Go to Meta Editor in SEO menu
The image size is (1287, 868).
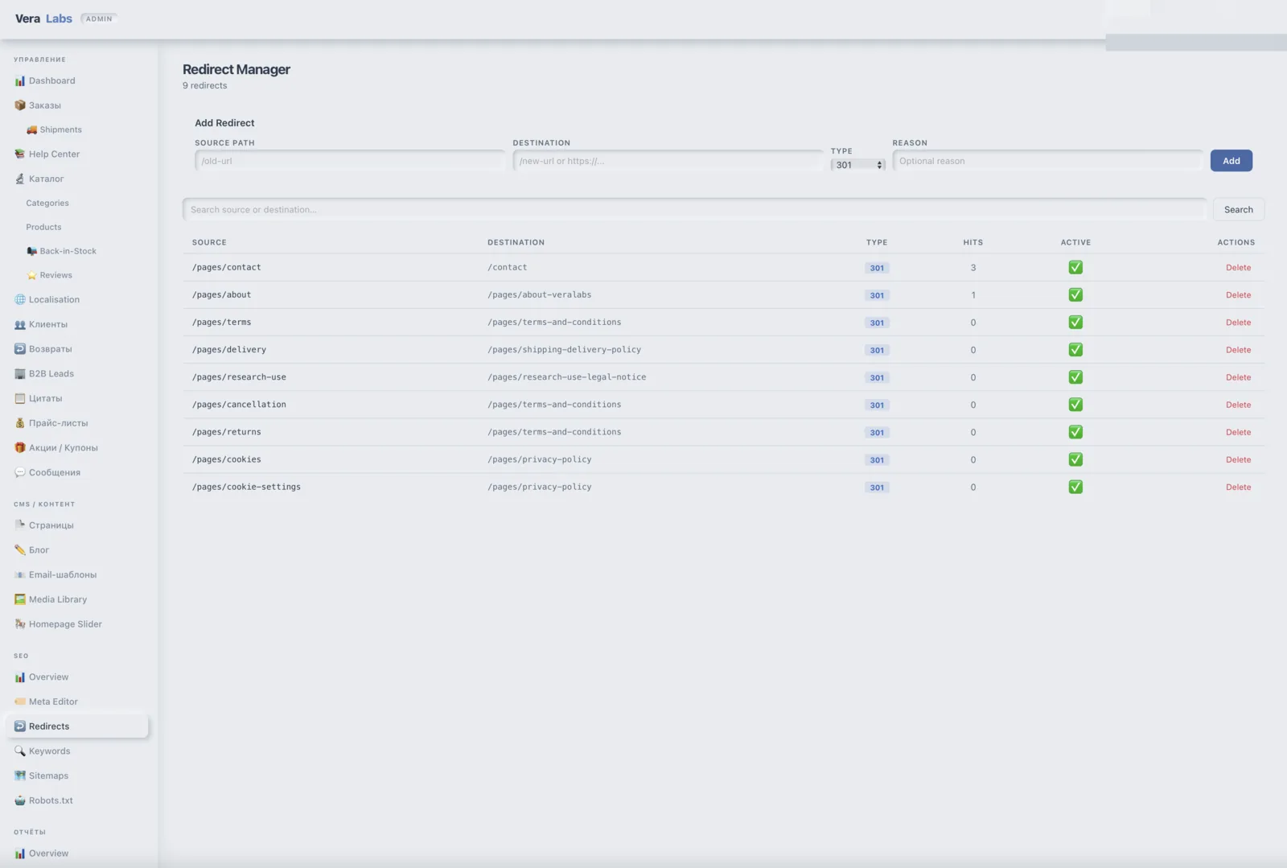coord(53,701)
